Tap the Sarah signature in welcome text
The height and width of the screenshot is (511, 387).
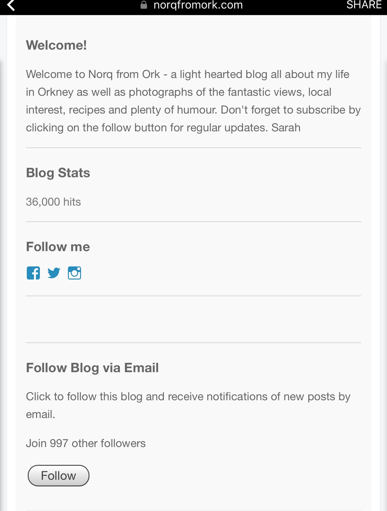click(286, 128)
